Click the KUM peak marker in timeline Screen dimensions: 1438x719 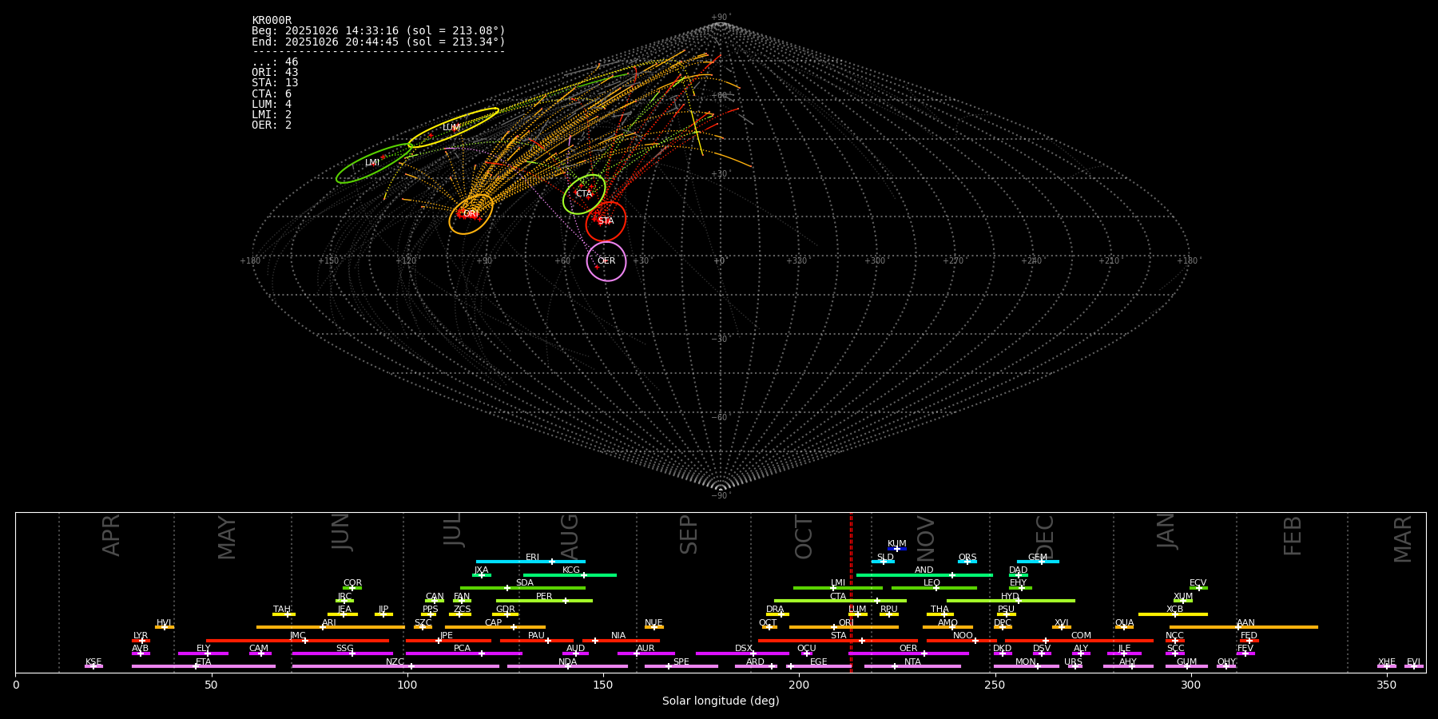[x=897, y=549]
